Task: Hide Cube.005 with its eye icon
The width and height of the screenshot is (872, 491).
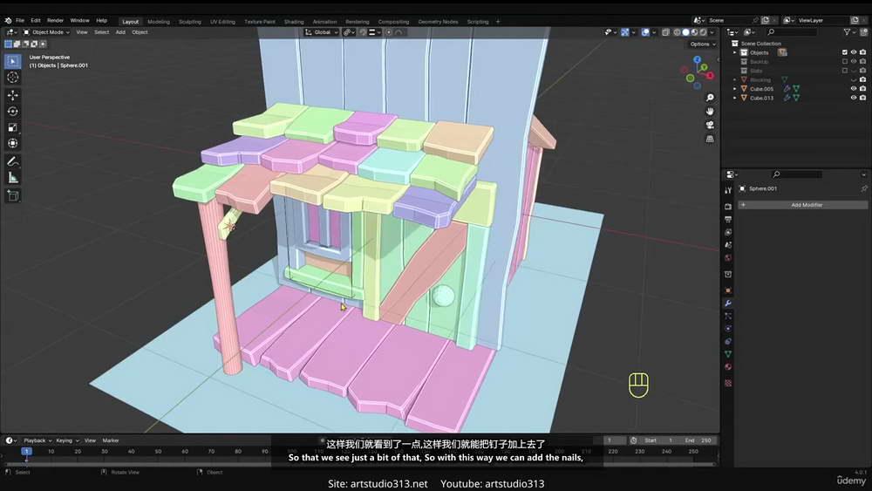Action: (x=854, y=89)
